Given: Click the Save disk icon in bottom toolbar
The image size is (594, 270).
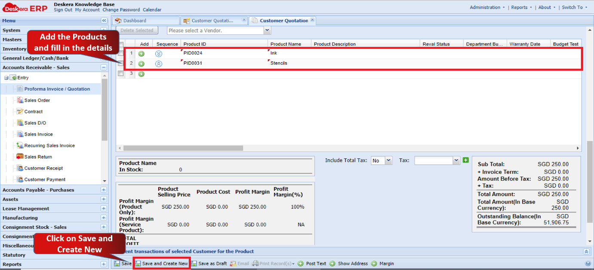Looking at the screenshot, I should [x=117, y=264].
